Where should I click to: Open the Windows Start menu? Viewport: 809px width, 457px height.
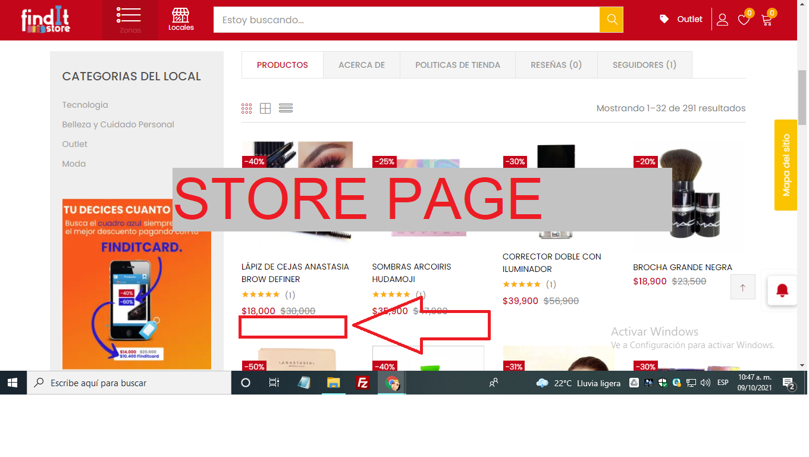(13, 383)
